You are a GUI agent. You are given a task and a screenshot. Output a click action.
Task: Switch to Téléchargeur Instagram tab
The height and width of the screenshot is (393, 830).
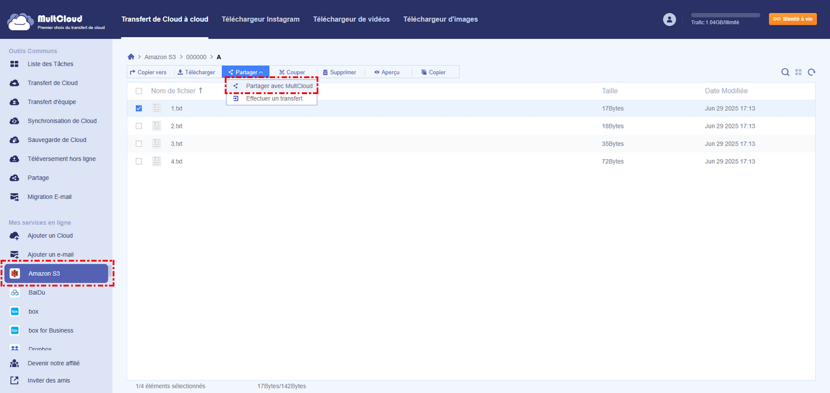click(260, 20)
